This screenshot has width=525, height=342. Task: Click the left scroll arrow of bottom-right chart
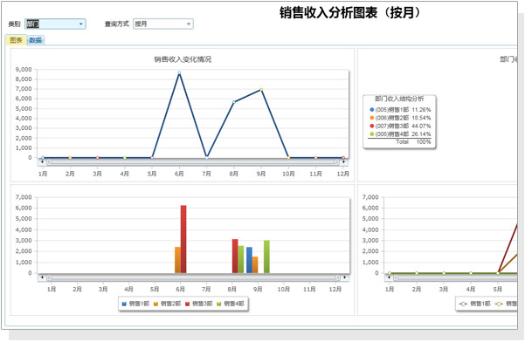click(x=389, y=277)
